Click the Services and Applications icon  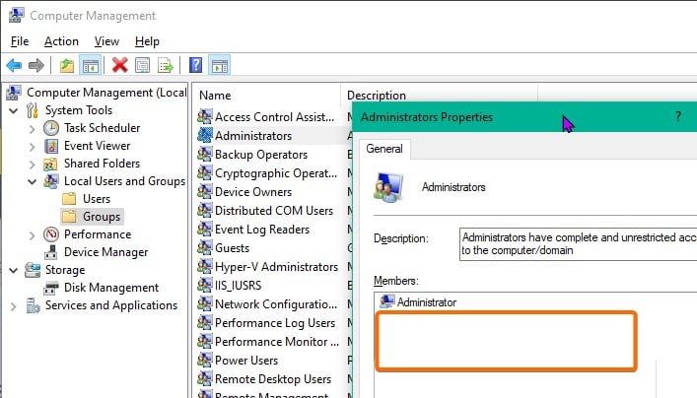coord(33,305)
